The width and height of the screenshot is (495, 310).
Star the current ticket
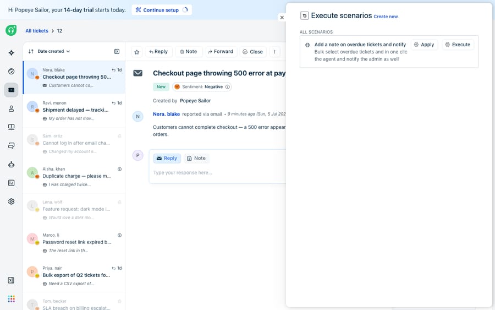coord(137,52)
